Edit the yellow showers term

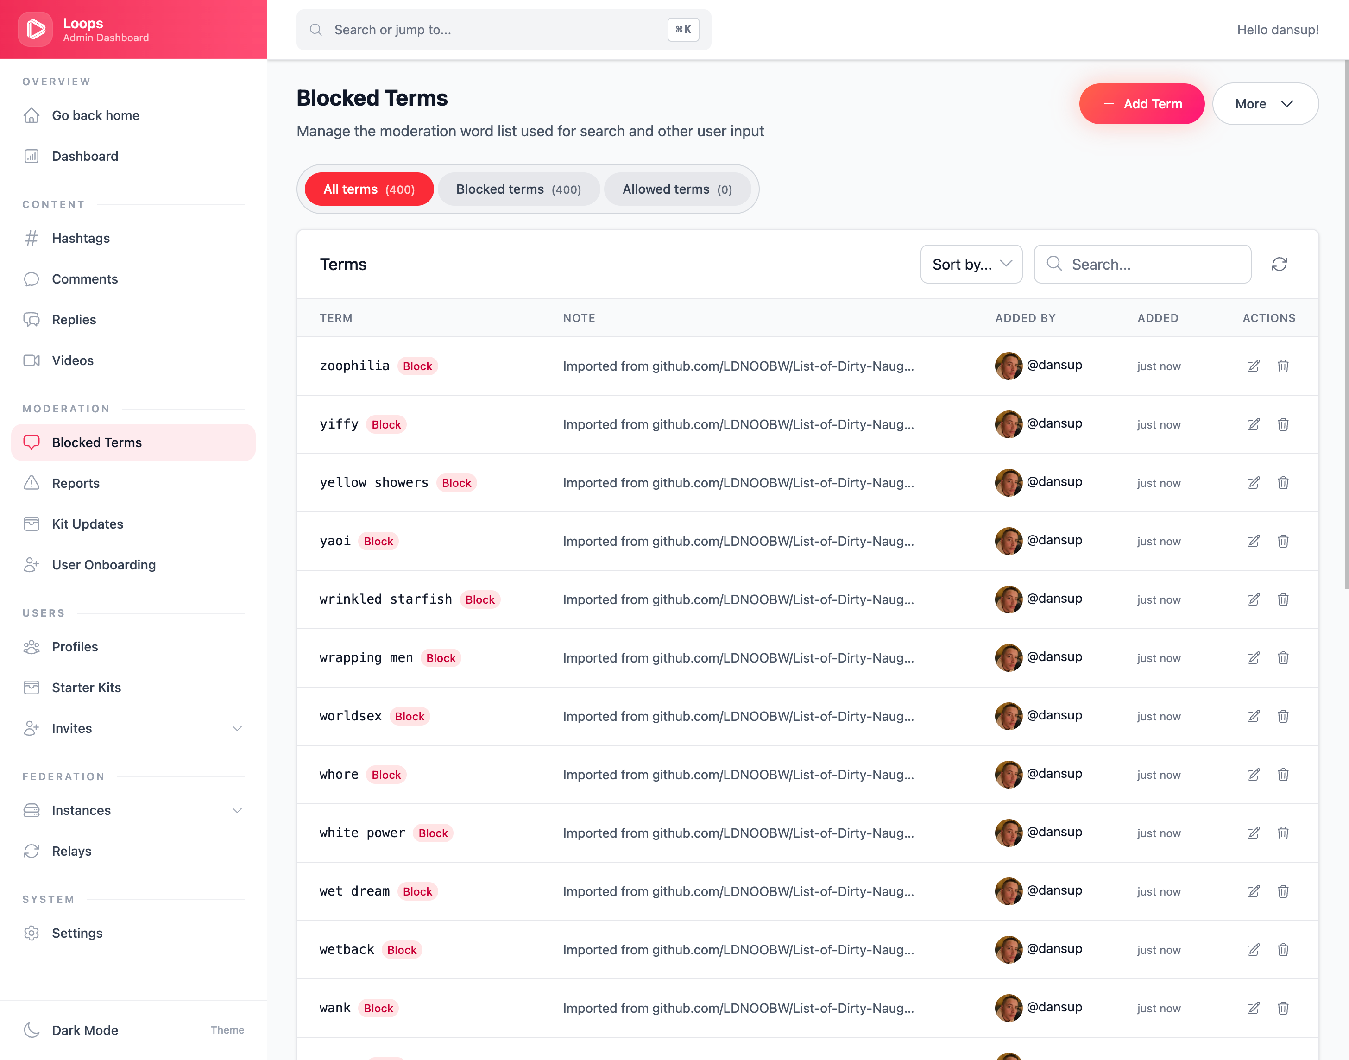pos(1253,483)
